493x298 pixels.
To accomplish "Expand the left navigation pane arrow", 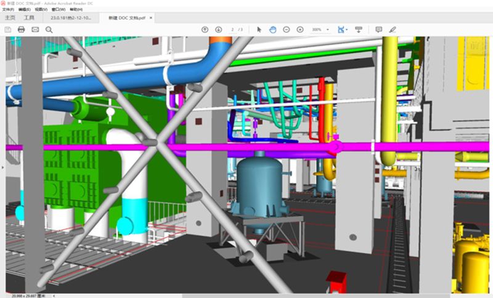I will 2,166.
